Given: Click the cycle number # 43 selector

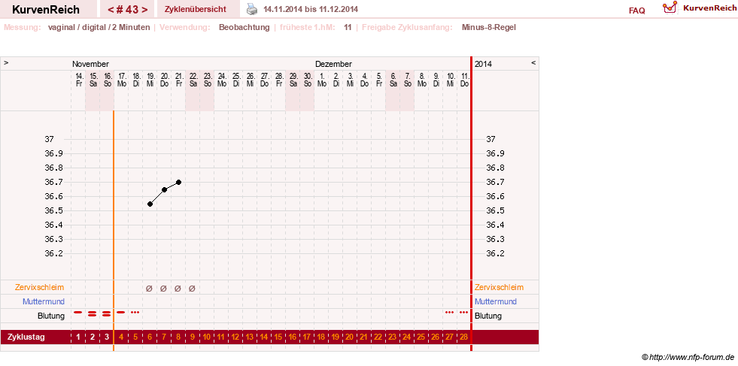Looking at the screenshot, I should [128, 10].
